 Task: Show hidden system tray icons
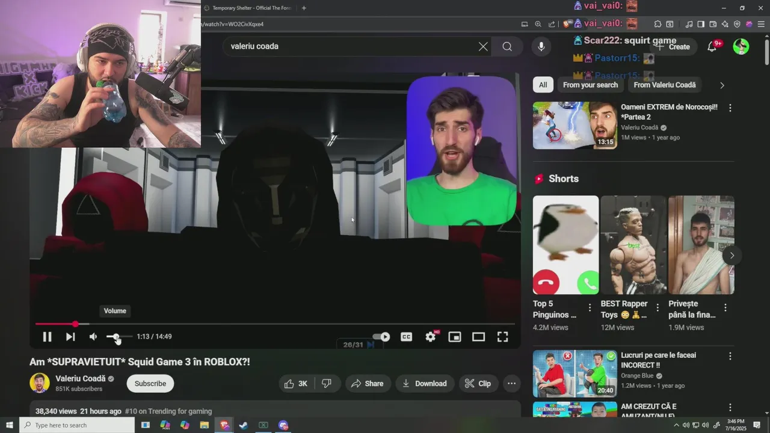click(676, 425)
